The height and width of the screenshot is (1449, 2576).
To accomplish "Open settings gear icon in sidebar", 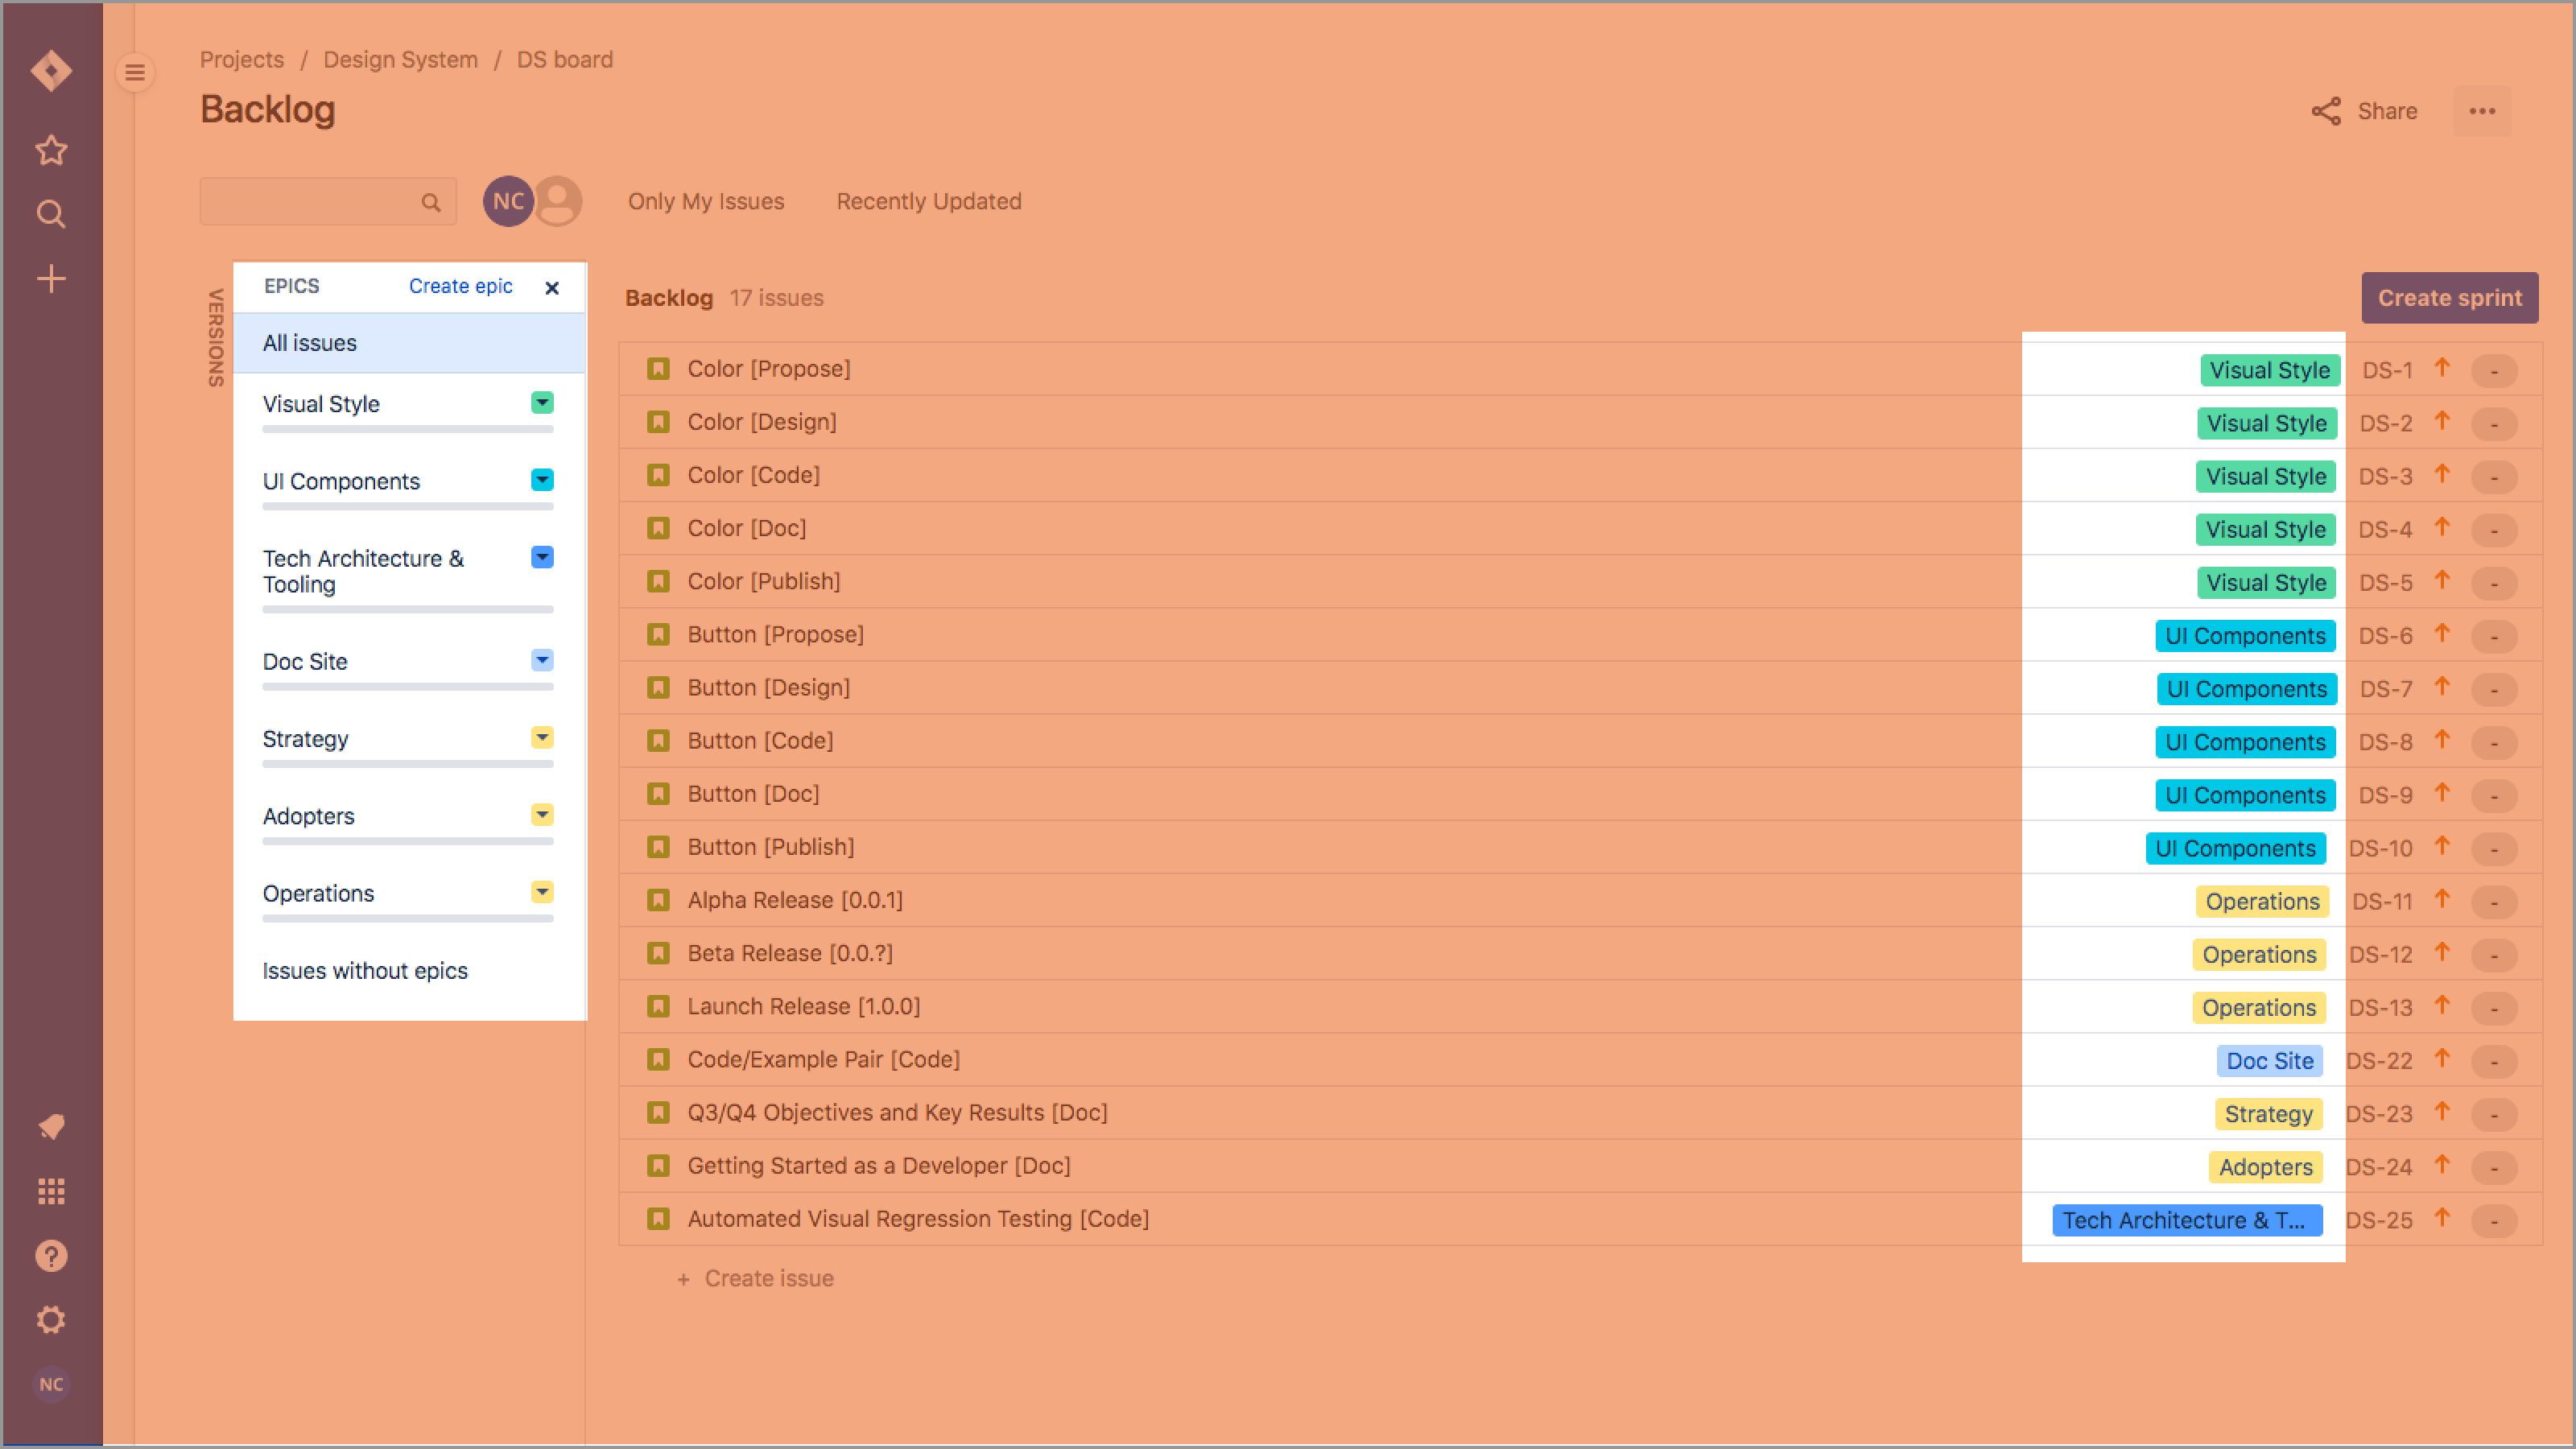I will click(51, 1320).
